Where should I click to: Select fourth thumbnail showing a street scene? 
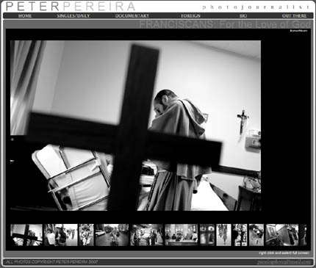[112, 235]
